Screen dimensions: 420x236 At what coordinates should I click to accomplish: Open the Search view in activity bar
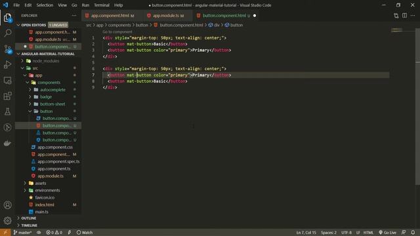[x=7, y=33]
